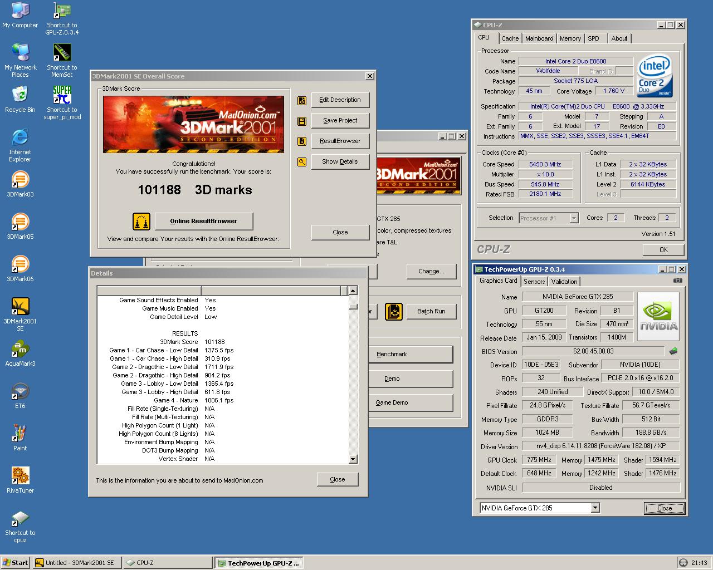Viewport: 713px width, 570px height.
Task: Switch to the Sensors tab in GPU-Z
Action: [534, 282]
